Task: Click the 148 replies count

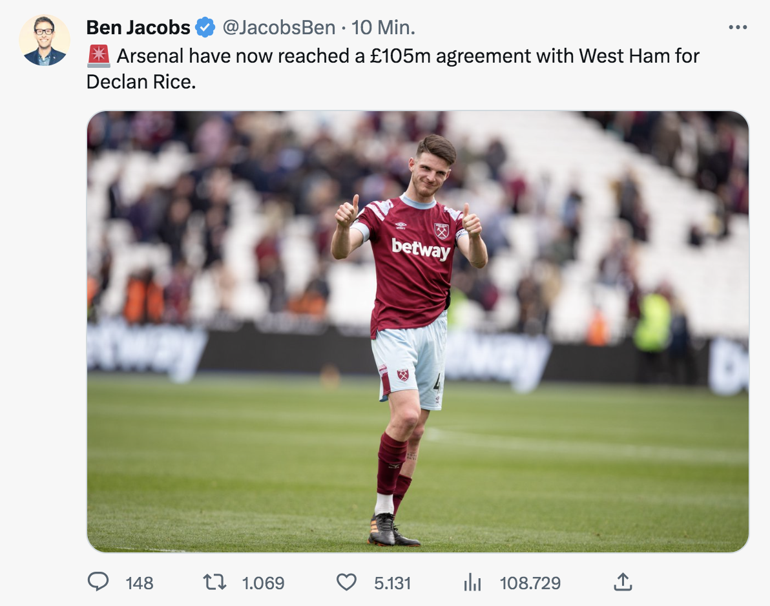Action: [140, 583]
